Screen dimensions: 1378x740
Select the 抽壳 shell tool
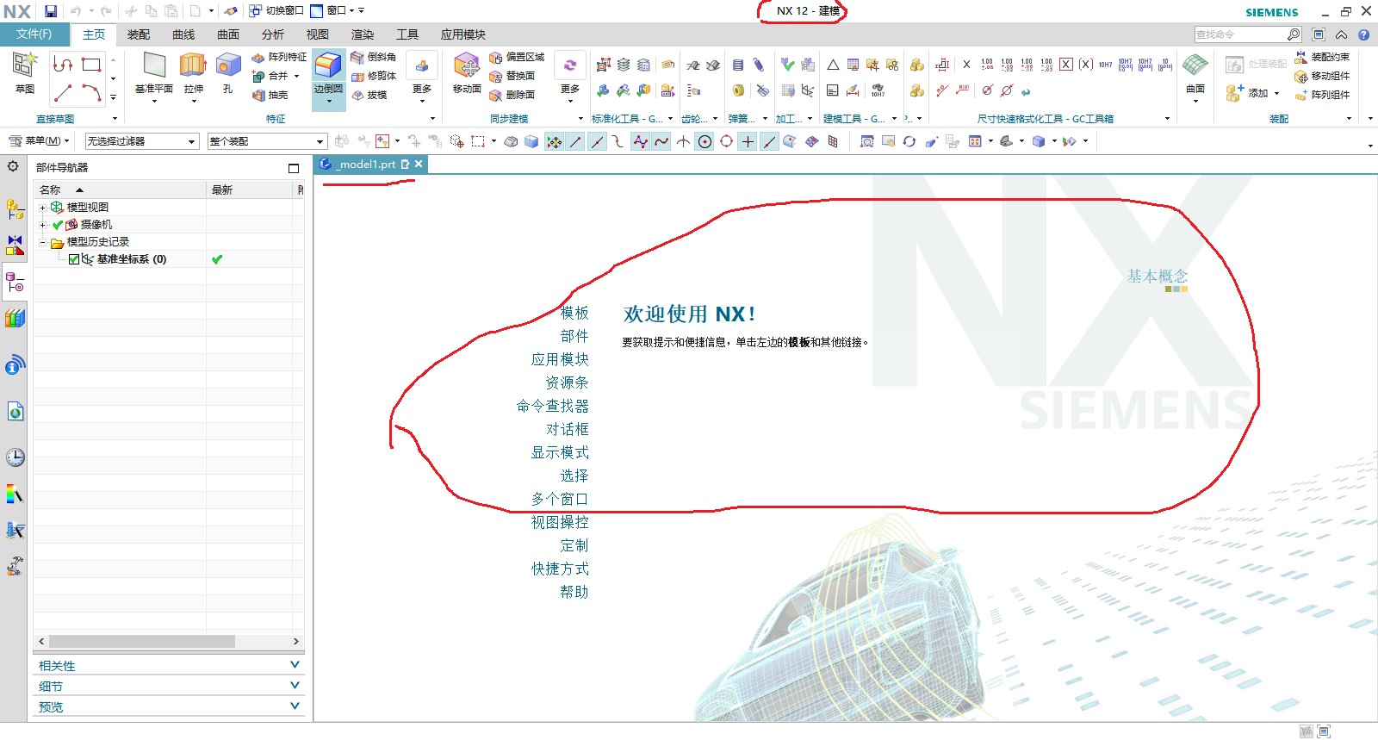[x=270, y=95]
